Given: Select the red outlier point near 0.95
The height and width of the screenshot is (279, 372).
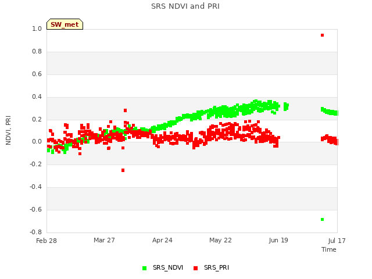Looking at the screenshot, I should (x=322, y=35).
